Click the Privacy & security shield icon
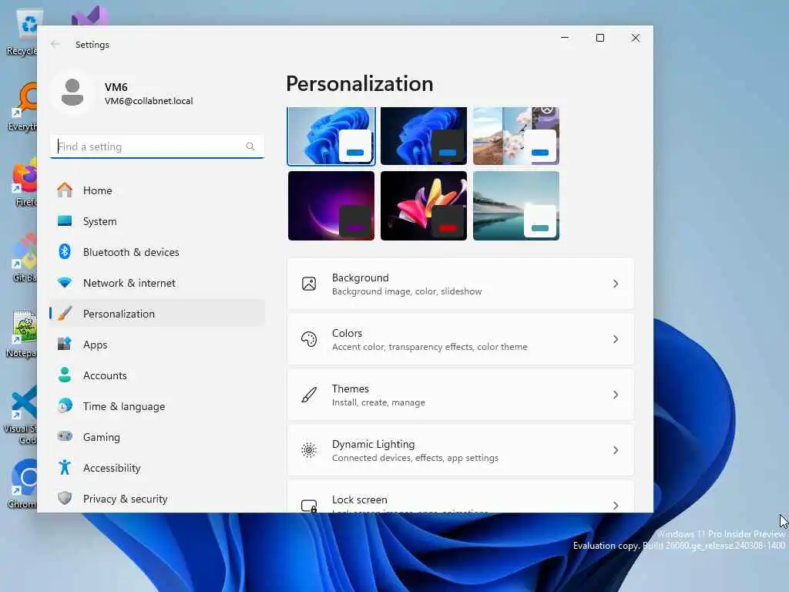The height and width of the screenshot is (592, 789). pos(65,499)
